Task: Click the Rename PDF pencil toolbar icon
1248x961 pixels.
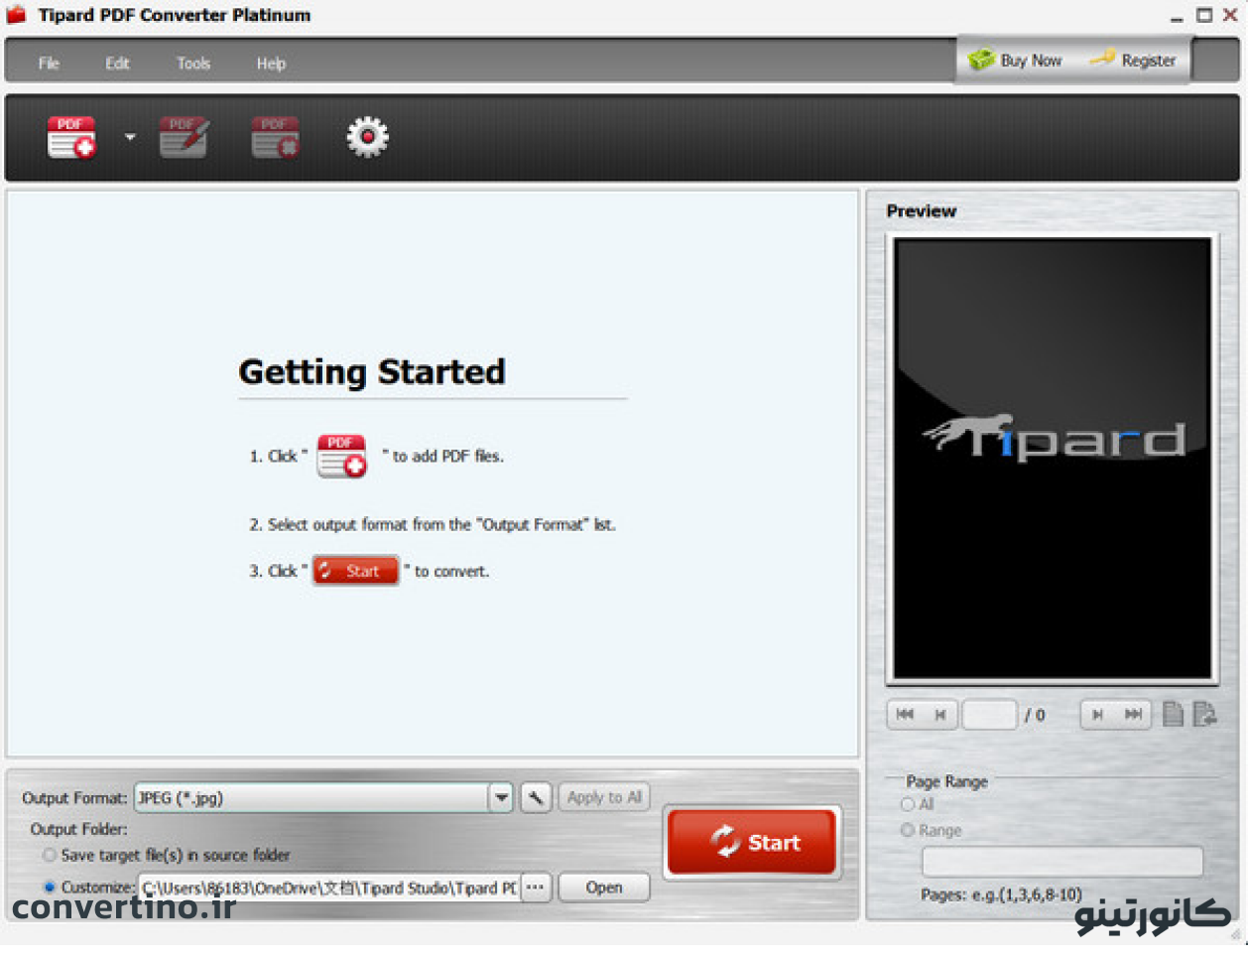Action: [x=184, y=137]
